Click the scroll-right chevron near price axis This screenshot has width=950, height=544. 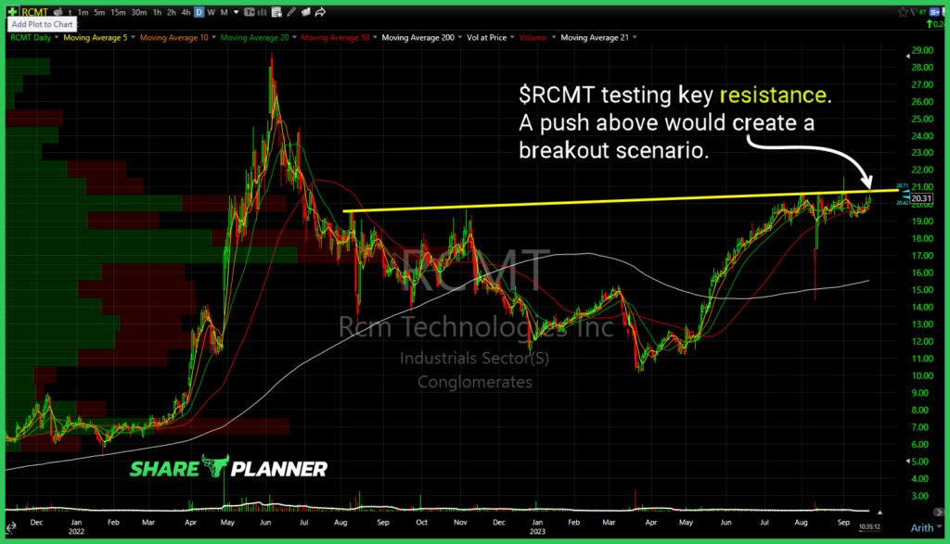point(939,512)
